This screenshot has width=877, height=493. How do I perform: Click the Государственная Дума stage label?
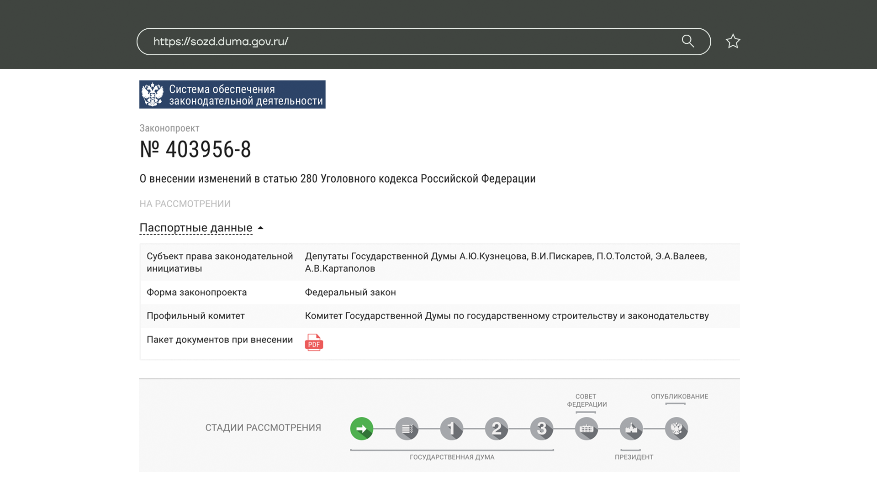(x=452, y=457)
